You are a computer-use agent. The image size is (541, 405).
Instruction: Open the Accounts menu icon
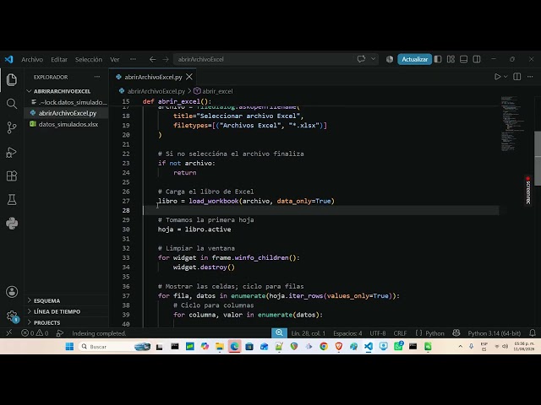pos(12,292)
